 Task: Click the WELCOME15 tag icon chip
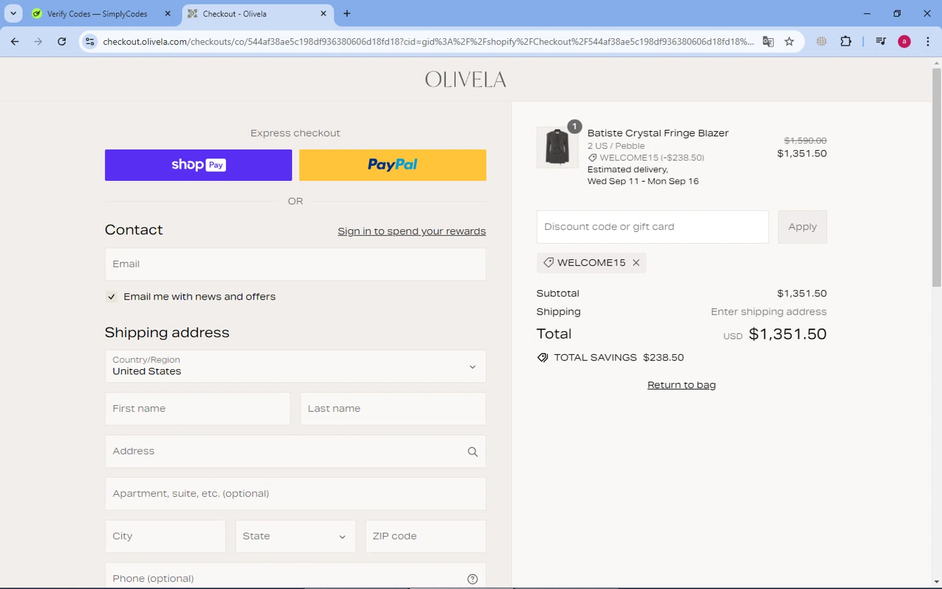click(x=548, y=262)
